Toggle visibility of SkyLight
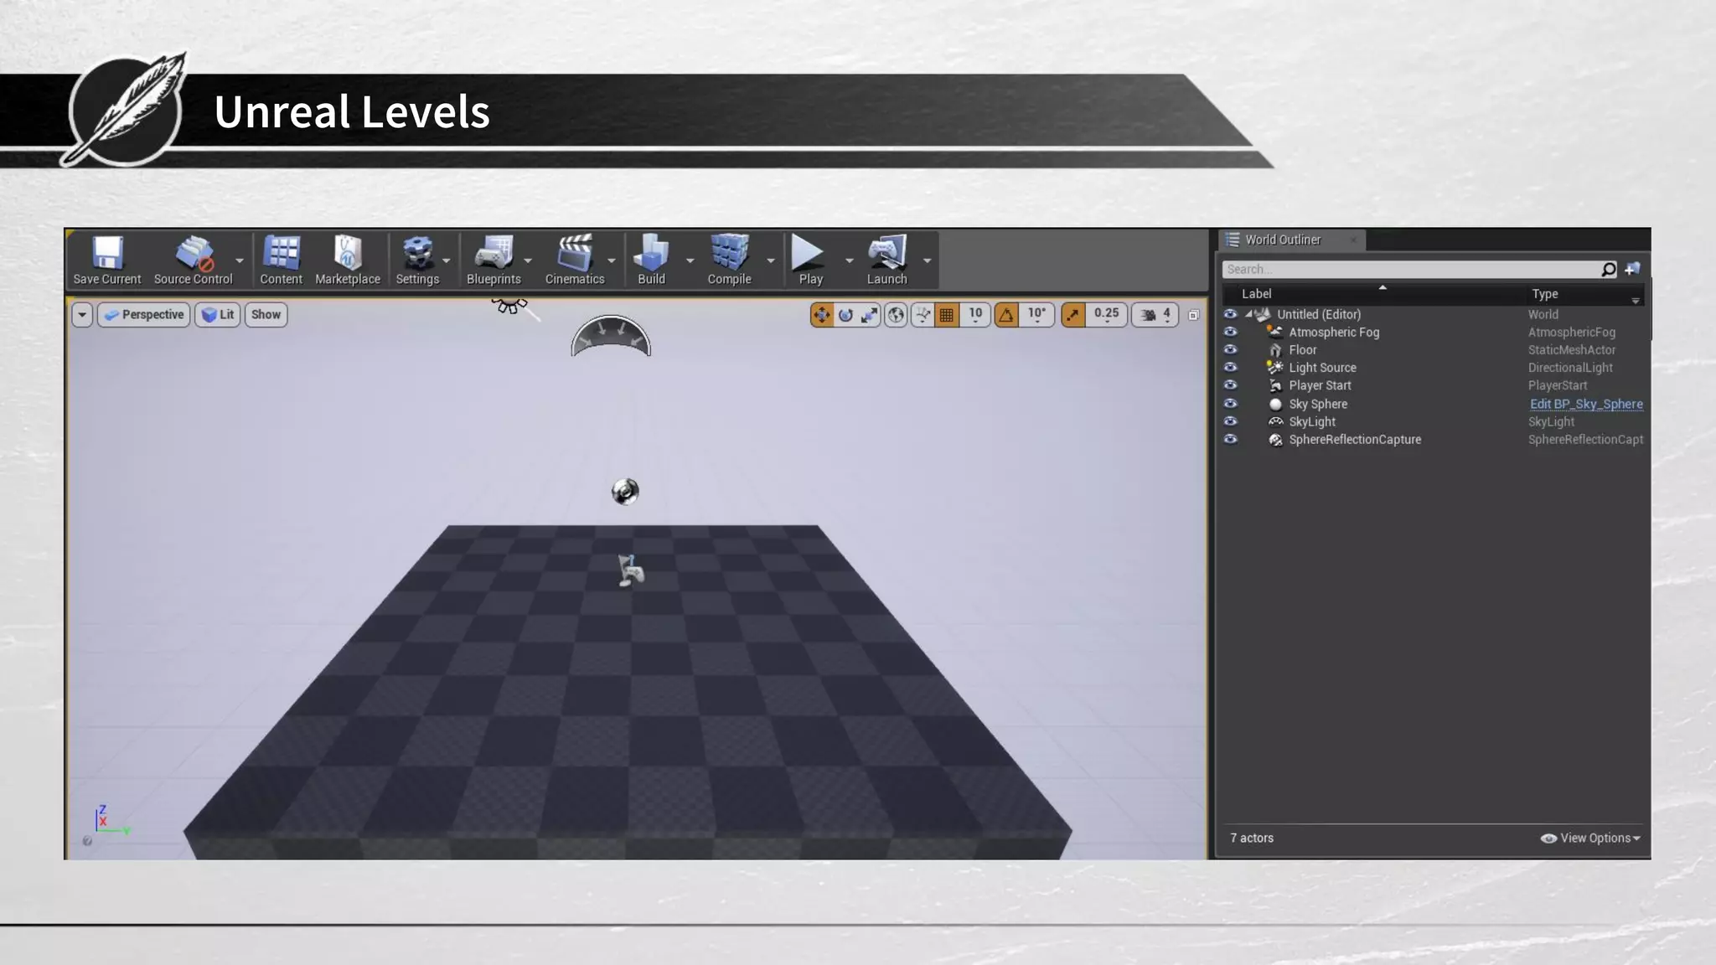1716x965 pixels. coord(1230,421)
